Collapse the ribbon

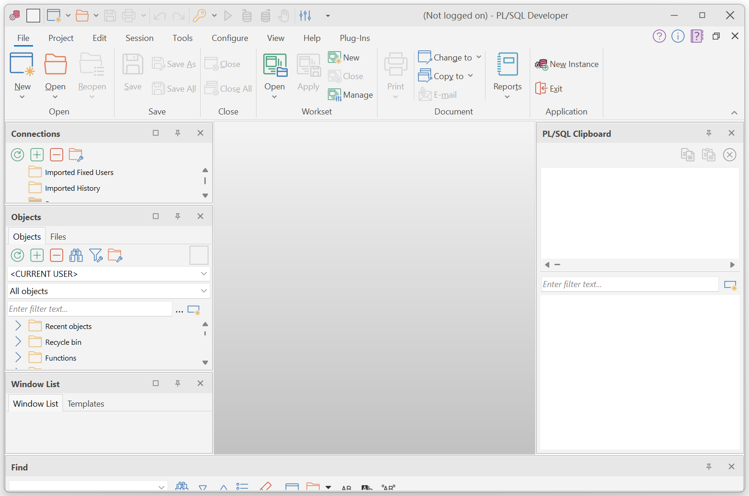(x=734, y=113)
